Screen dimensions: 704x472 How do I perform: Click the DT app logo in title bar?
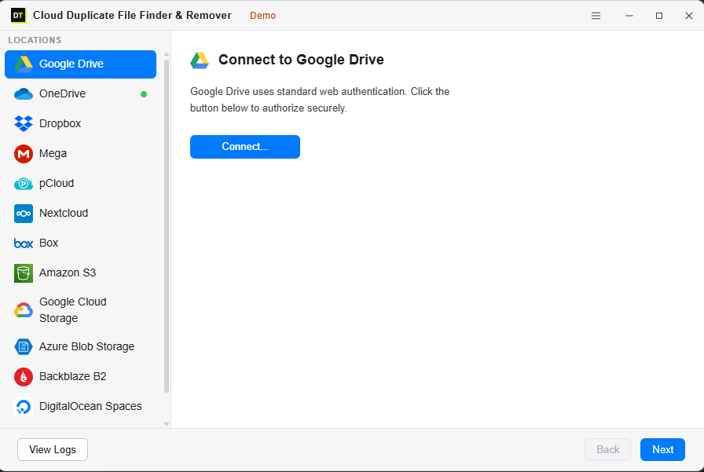[18, 16]
